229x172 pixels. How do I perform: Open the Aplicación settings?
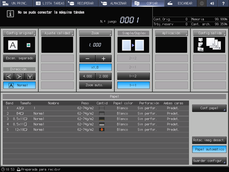coord(171,33)
